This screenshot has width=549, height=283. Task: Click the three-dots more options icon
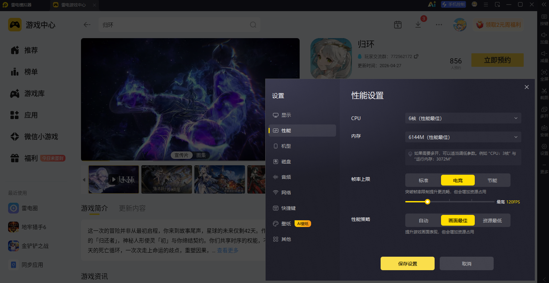pyautogui.click(x=439, y=25)
